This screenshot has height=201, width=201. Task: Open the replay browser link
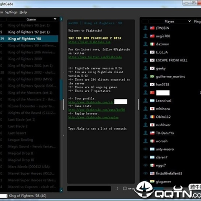(x=93, y=117)
